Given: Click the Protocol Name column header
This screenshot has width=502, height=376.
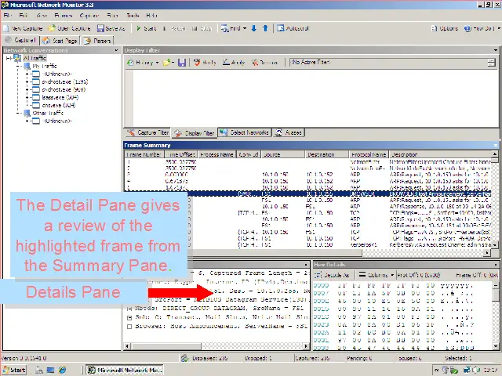Looking at the screenshot, I should (369, 154).
